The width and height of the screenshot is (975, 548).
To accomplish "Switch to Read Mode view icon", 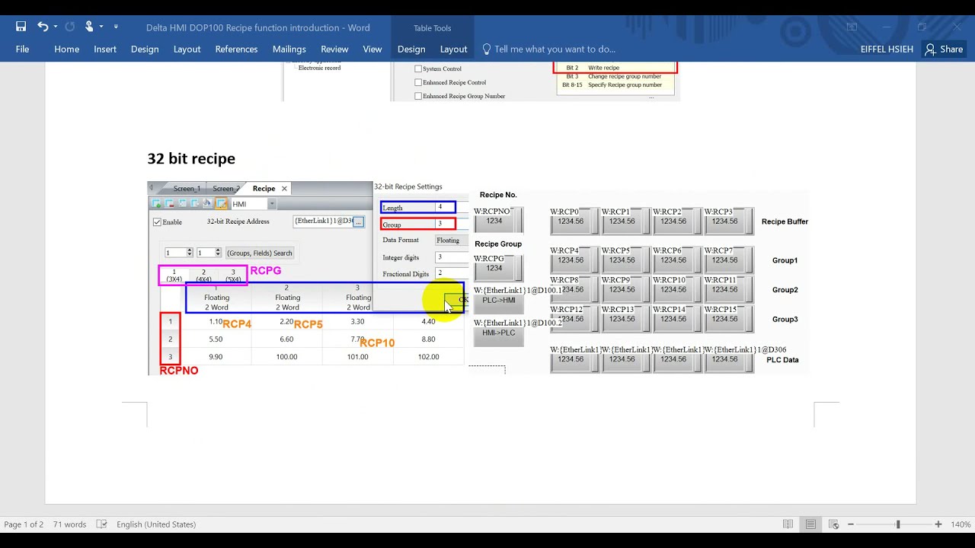I will tap(788, 524).
